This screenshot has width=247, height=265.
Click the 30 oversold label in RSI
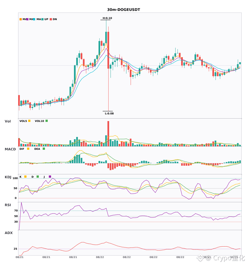(16, 222)
